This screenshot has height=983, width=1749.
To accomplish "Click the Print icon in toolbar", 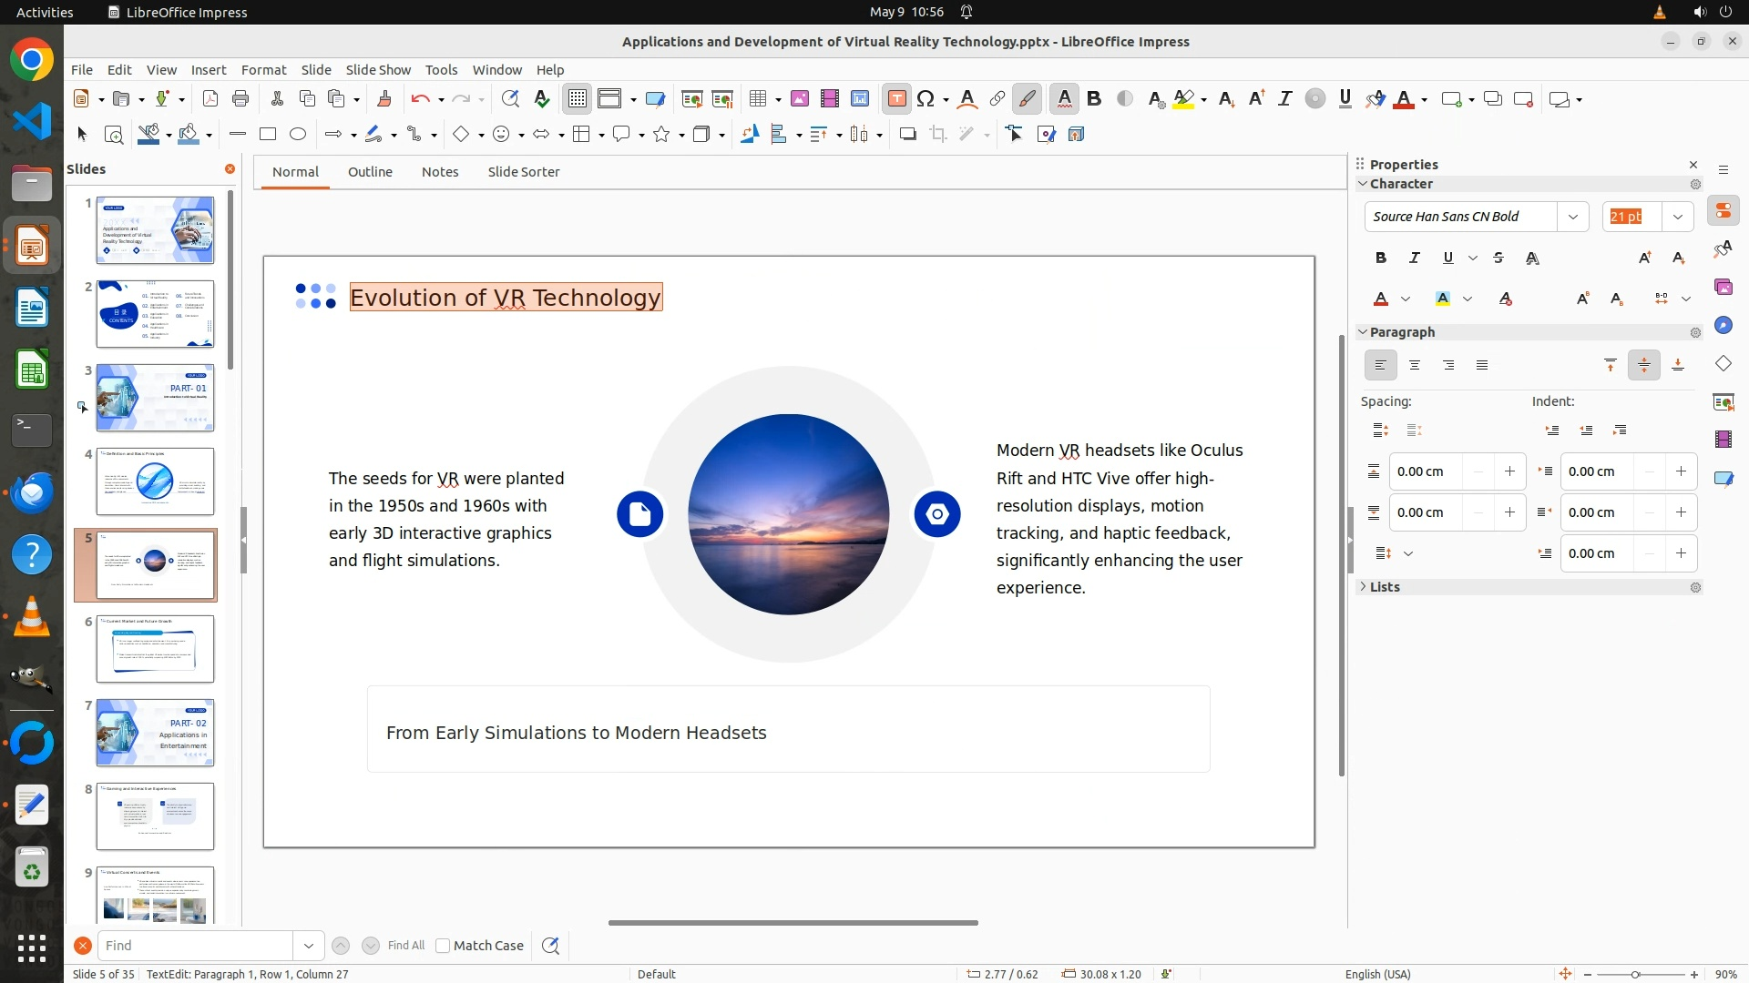I will click(x=240, y=99).
